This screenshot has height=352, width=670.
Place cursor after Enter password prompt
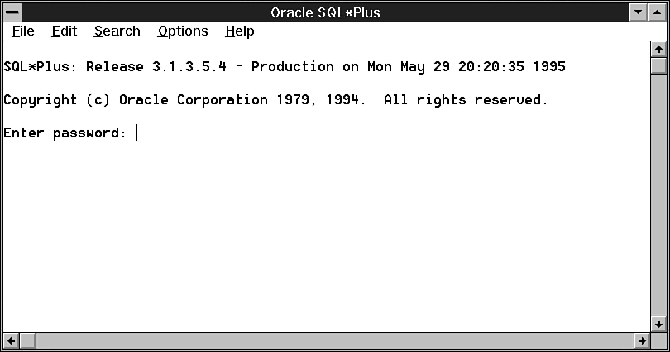(136, 133)
